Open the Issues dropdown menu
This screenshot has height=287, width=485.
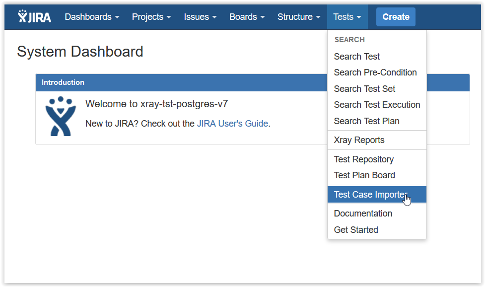point(200,17)
